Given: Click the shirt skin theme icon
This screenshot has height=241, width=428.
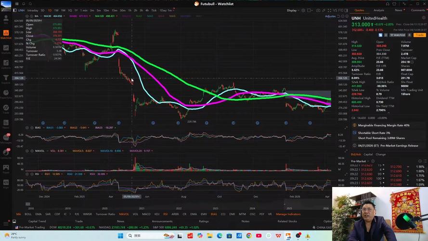Looking at the screenshot, I should tap(394, 4).
